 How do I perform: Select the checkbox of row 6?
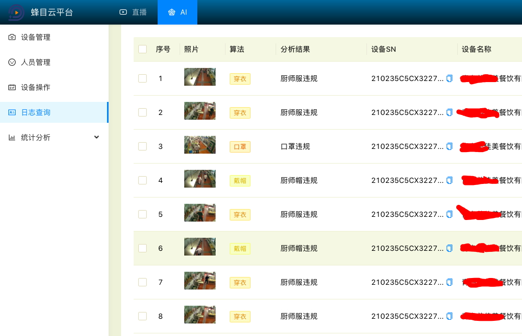tap(143, 248)
